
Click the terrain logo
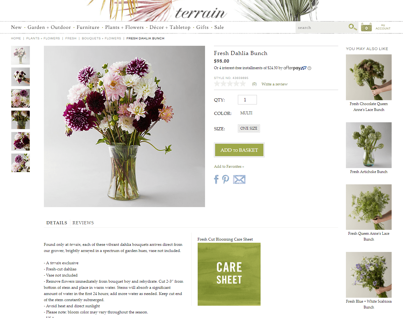[201, 13]
